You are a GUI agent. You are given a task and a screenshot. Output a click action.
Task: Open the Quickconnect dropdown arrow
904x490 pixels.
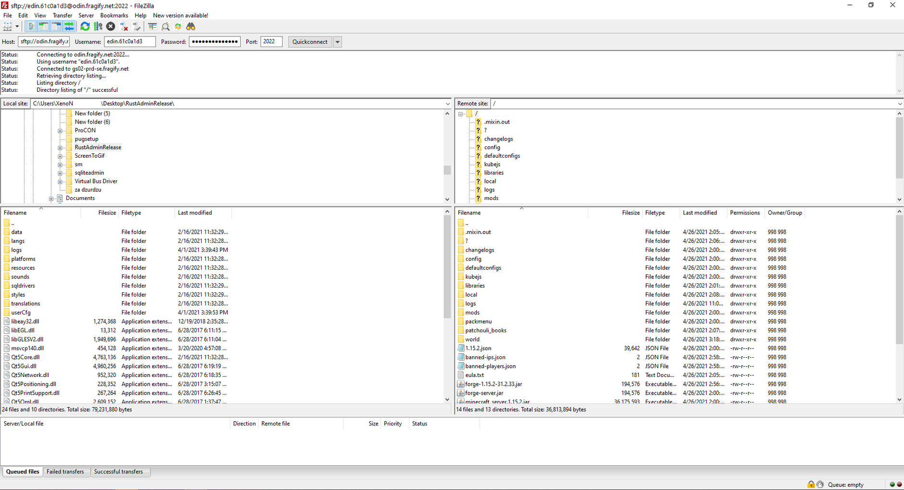338,42
